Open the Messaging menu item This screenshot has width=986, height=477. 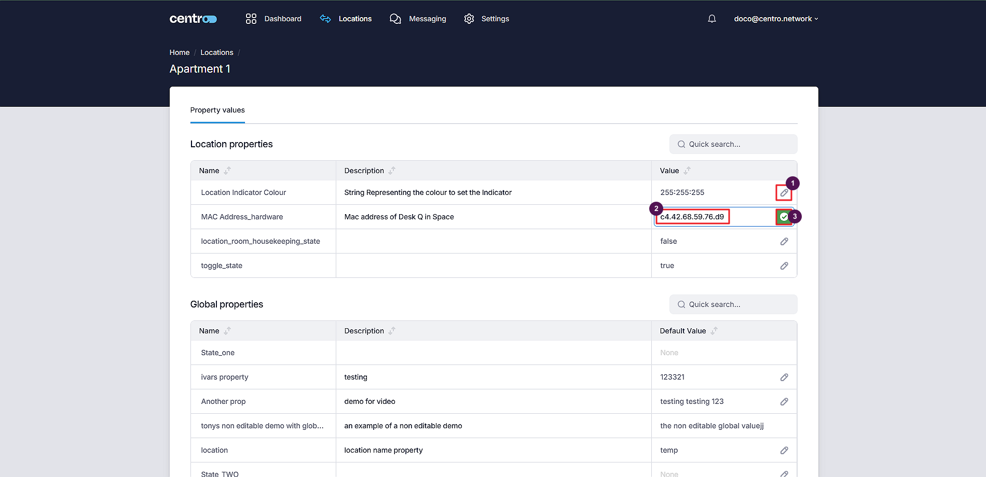click(427, 19)
